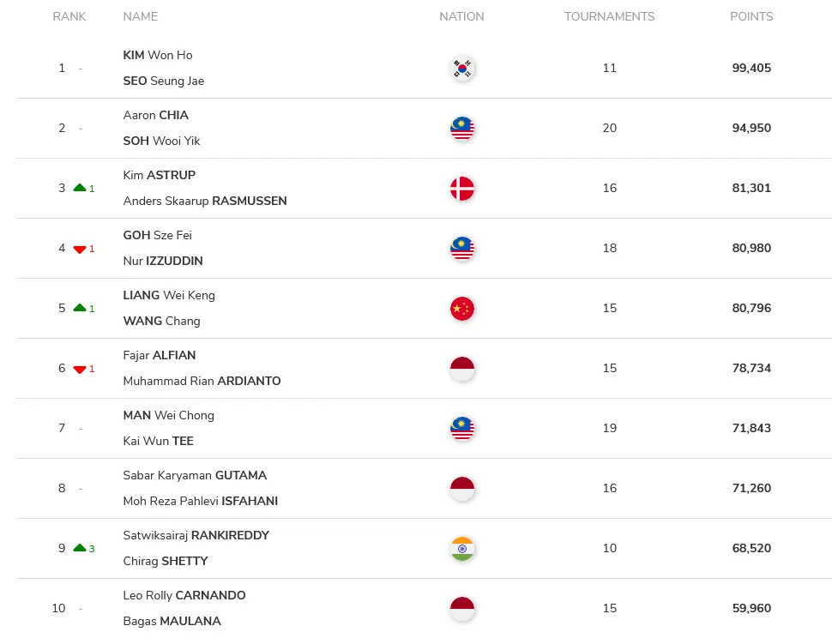Click the 99,405 points value
Image resolution: width=832 pixels, height=638 pixels.
(751, 68)
